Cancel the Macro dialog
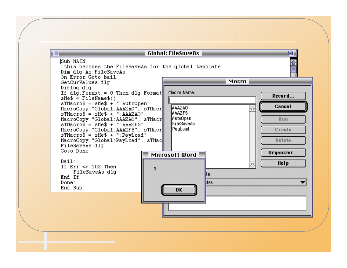 click(283, 107)
